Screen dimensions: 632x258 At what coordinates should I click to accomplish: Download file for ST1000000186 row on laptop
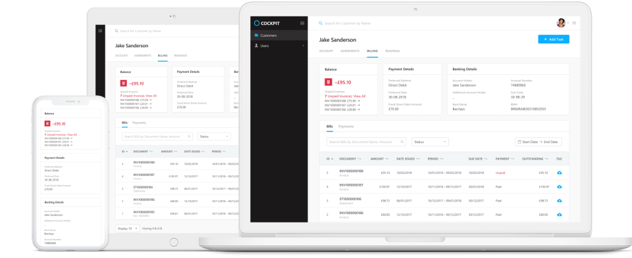tap(559, 200)
